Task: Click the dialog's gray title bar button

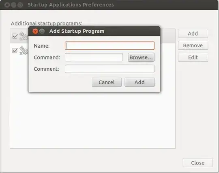Action: point(42,31)
